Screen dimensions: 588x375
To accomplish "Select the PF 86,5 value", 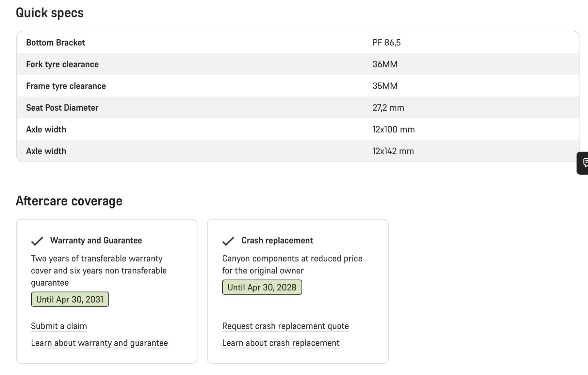I will [386, 42].
